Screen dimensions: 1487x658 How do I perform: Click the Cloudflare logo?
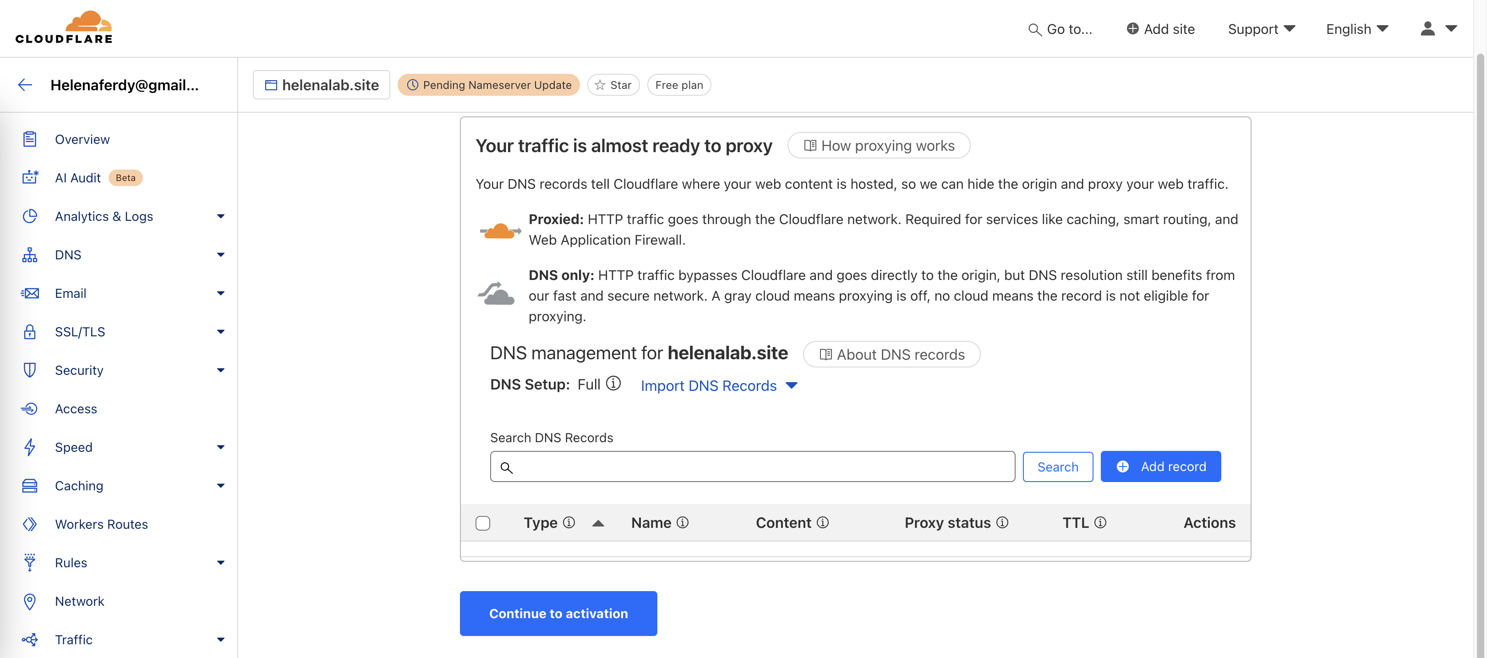64,27
